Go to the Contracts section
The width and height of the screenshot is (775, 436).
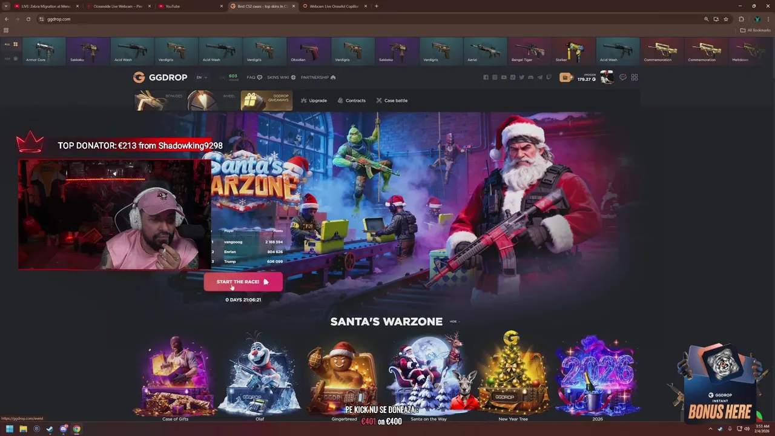(351, 101)
